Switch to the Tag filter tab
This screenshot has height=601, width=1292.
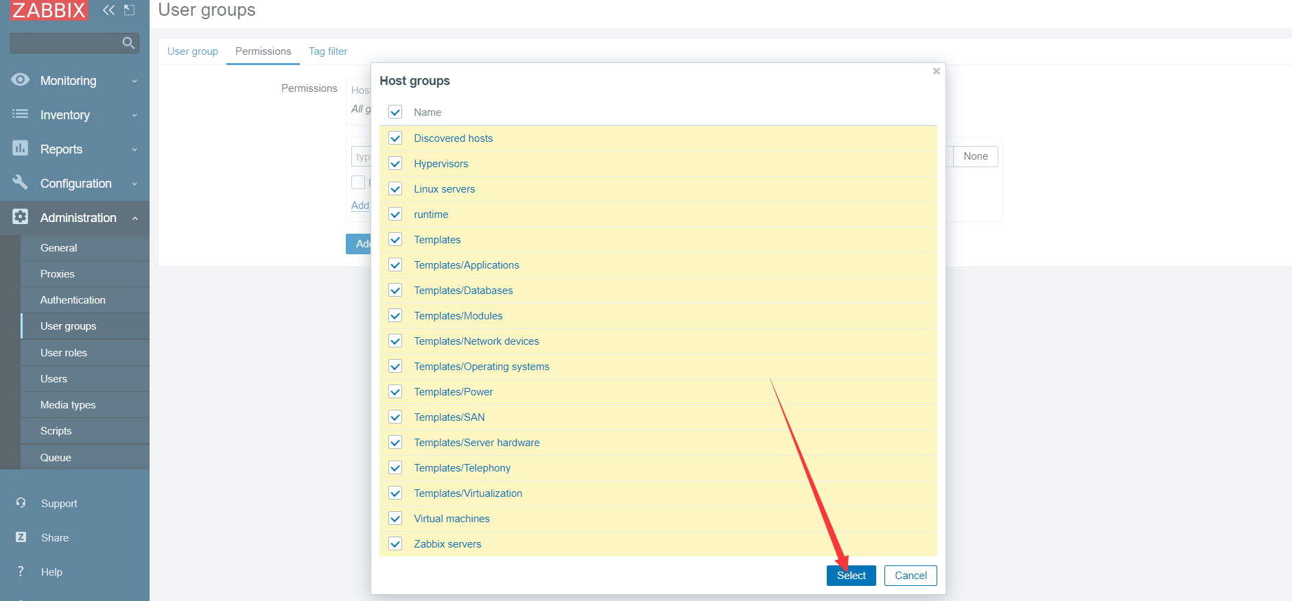(328, 51)
